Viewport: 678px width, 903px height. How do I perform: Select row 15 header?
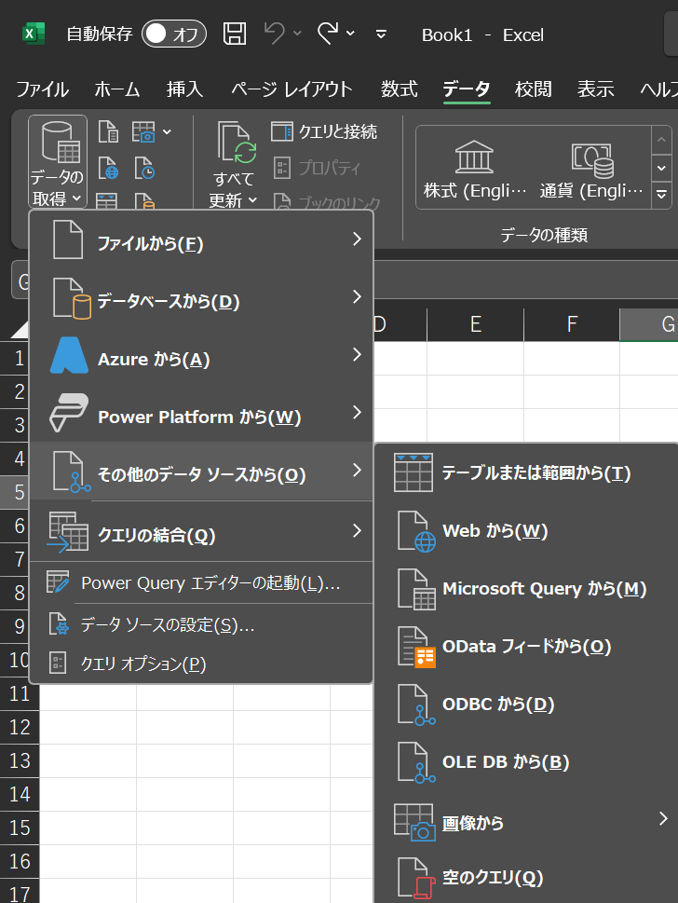pos(20,828)
